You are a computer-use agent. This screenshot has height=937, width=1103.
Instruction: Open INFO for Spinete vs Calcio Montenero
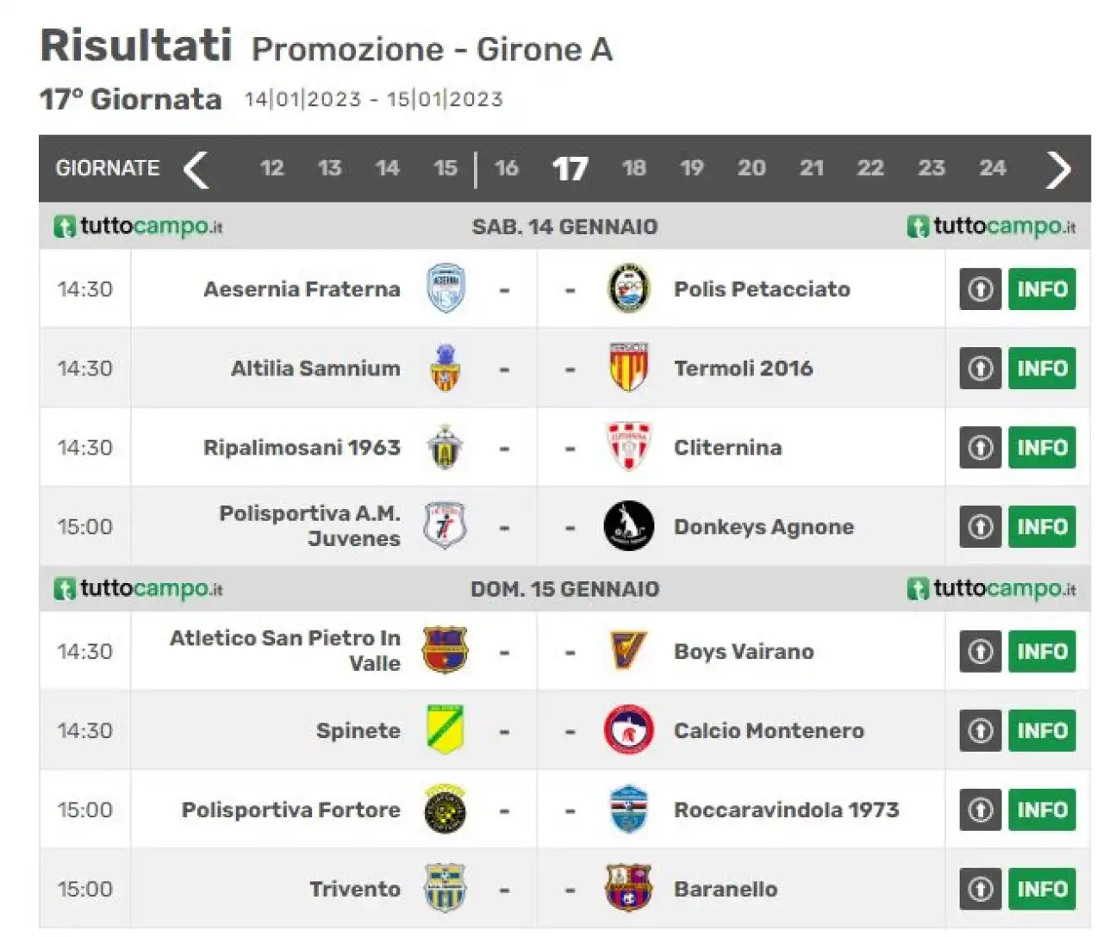click(x=1042, y=730)
